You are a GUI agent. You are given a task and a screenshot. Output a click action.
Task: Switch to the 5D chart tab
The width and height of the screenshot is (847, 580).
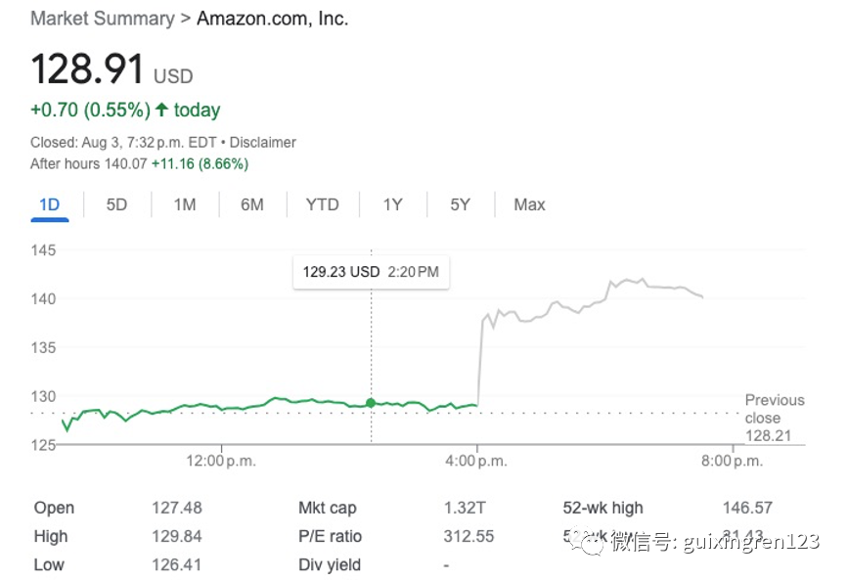coord(116,204)
